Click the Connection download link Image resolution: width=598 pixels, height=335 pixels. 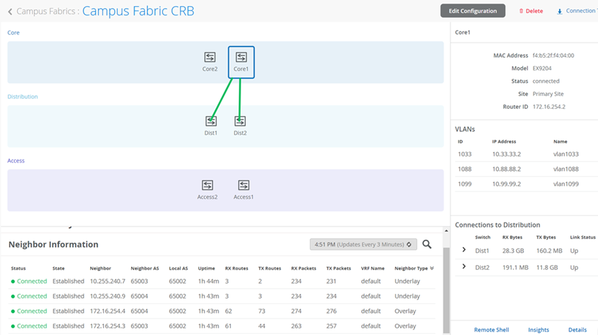click(577, 11)
